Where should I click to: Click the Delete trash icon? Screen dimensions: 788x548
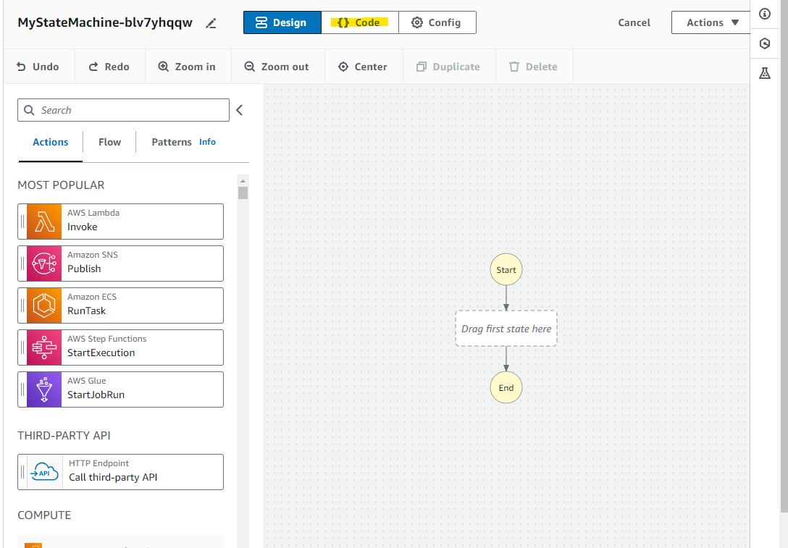[514, 67]
